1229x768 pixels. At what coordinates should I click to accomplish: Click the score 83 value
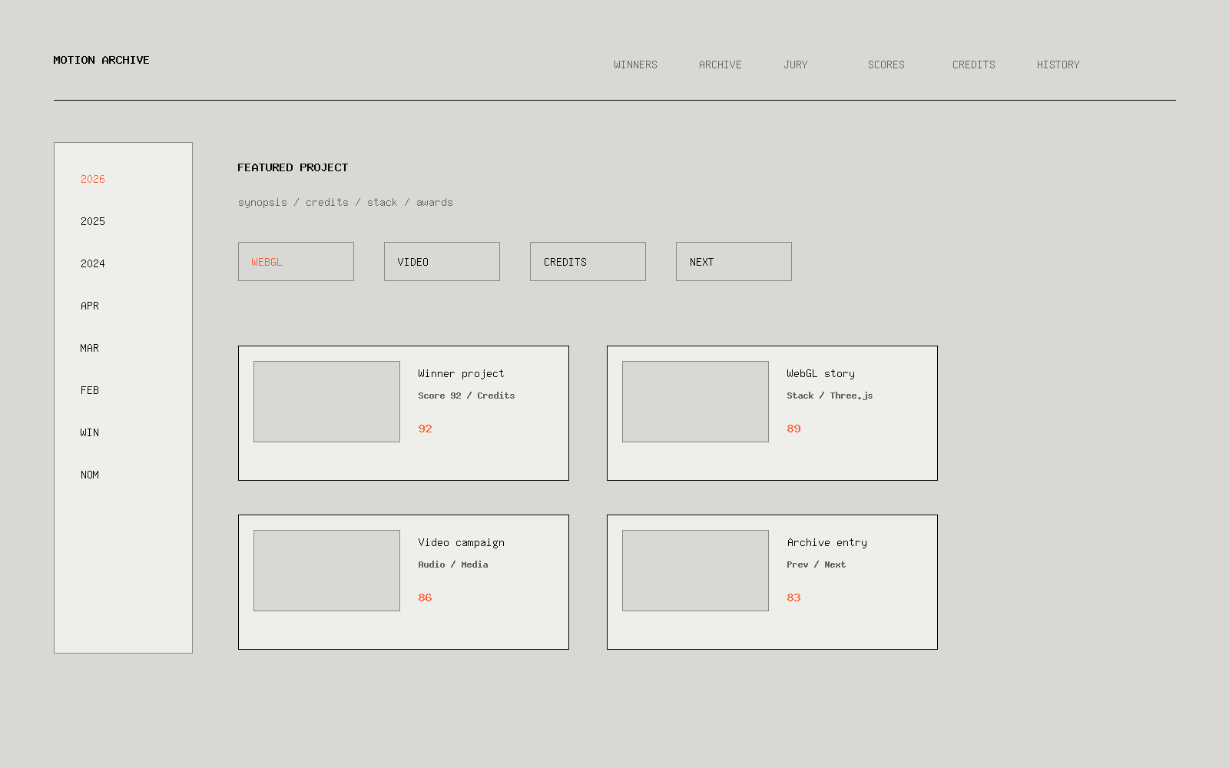click(x=793, y=598)
